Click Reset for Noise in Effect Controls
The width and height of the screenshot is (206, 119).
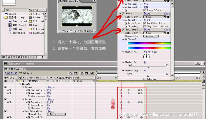click(x=147, y=13)
